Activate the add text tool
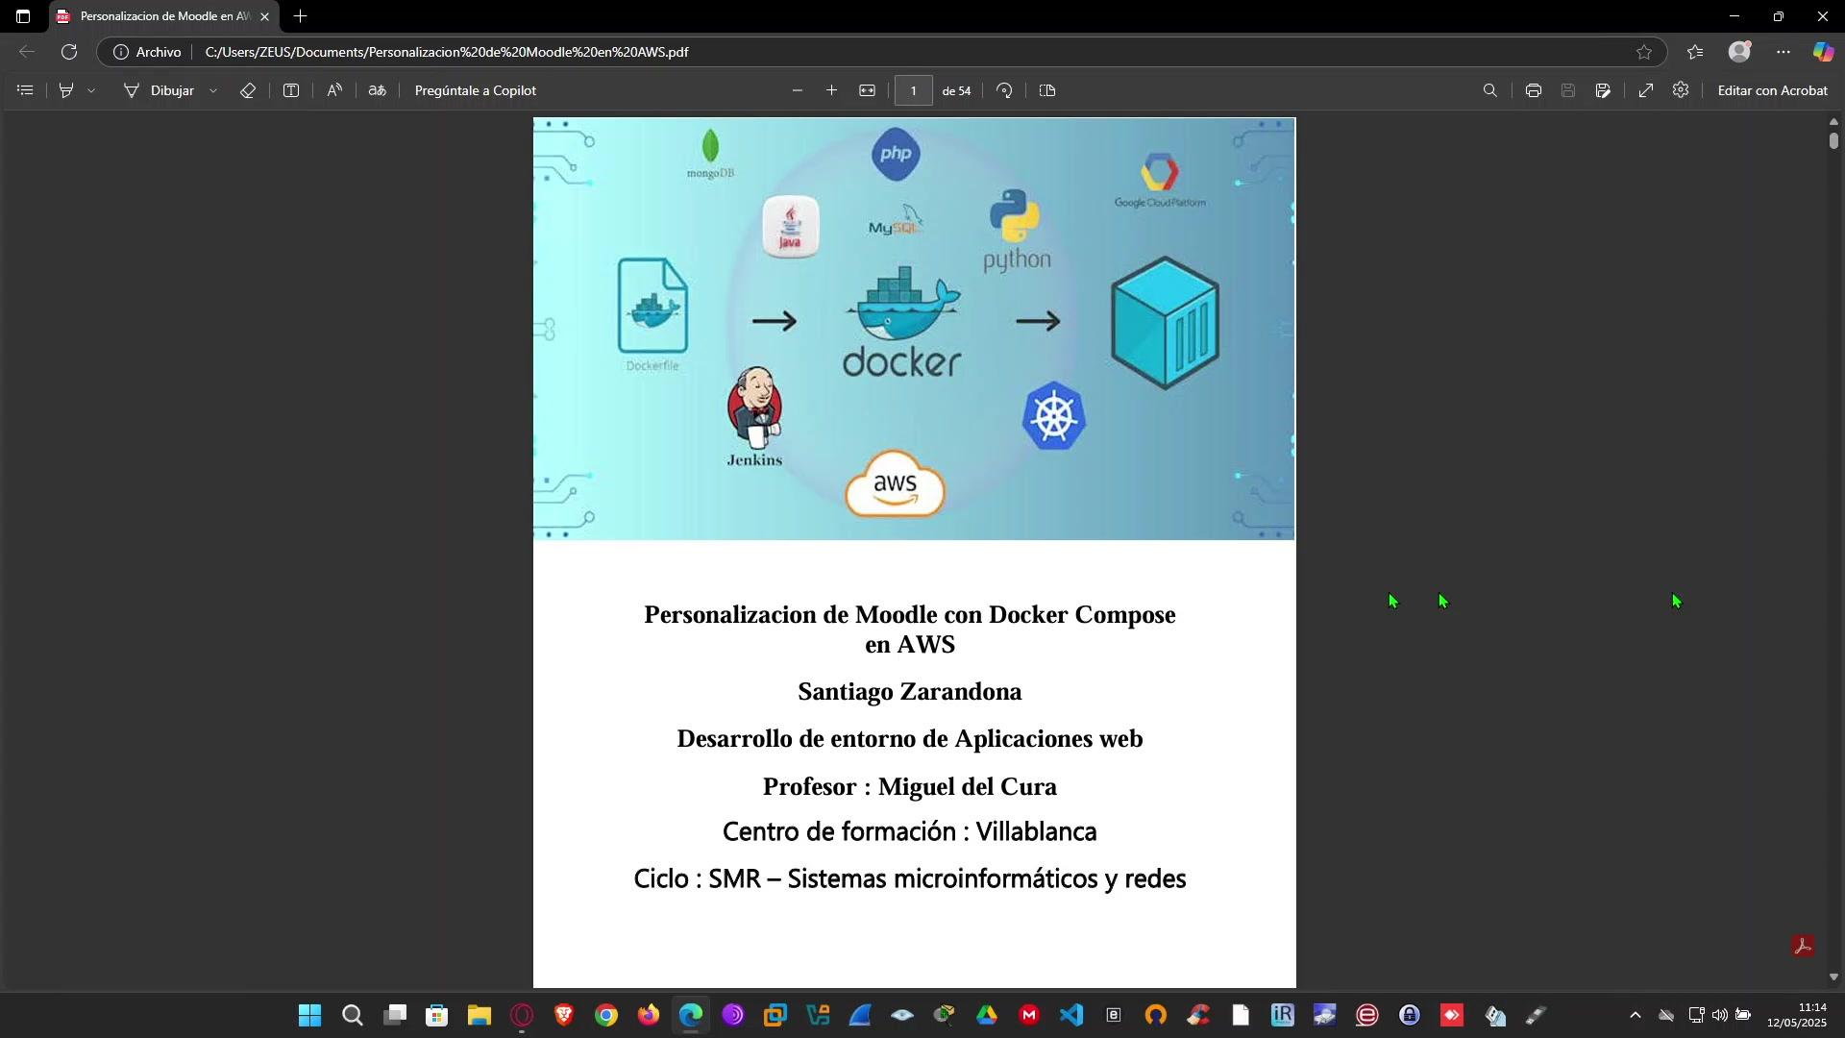Screen dimensions: 1845x1038 [x=291, y=90]
